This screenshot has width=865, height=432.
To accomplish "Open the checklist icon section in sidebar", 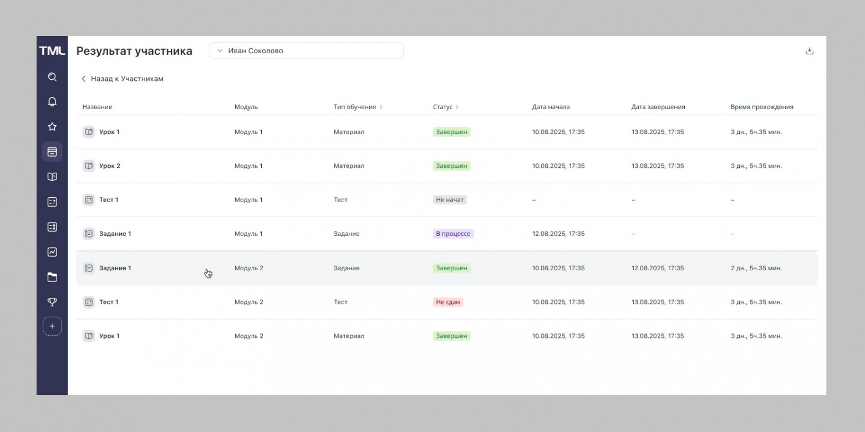I will [52, 227].
